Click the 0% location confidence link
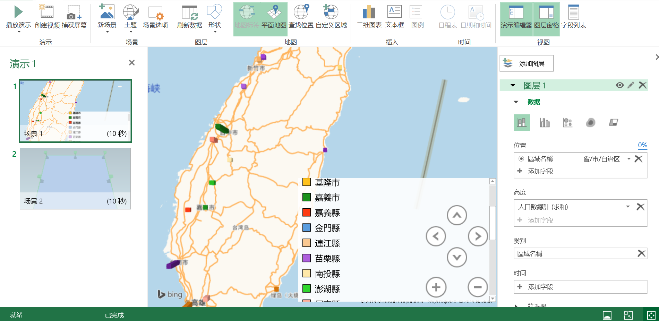This screenshot has height=321, width=659. tap(642, 145)
